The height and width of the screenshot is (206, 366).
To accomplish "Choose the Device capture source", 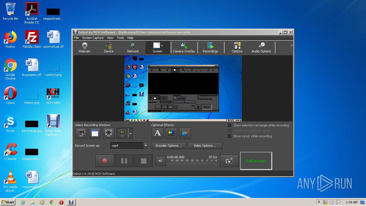I will [109, 47].
